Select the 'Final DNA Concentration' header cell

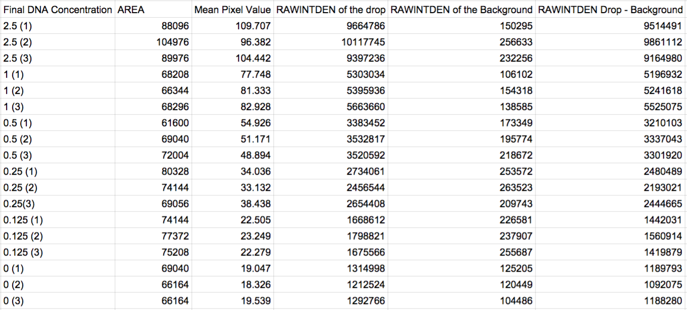coord(58,10)
